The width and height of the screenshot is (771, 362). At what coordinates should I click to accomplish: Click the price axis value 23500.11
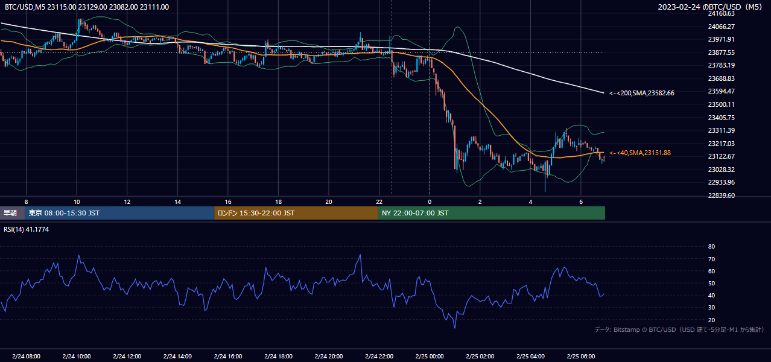pyautogui.click(x=721, y=104)
